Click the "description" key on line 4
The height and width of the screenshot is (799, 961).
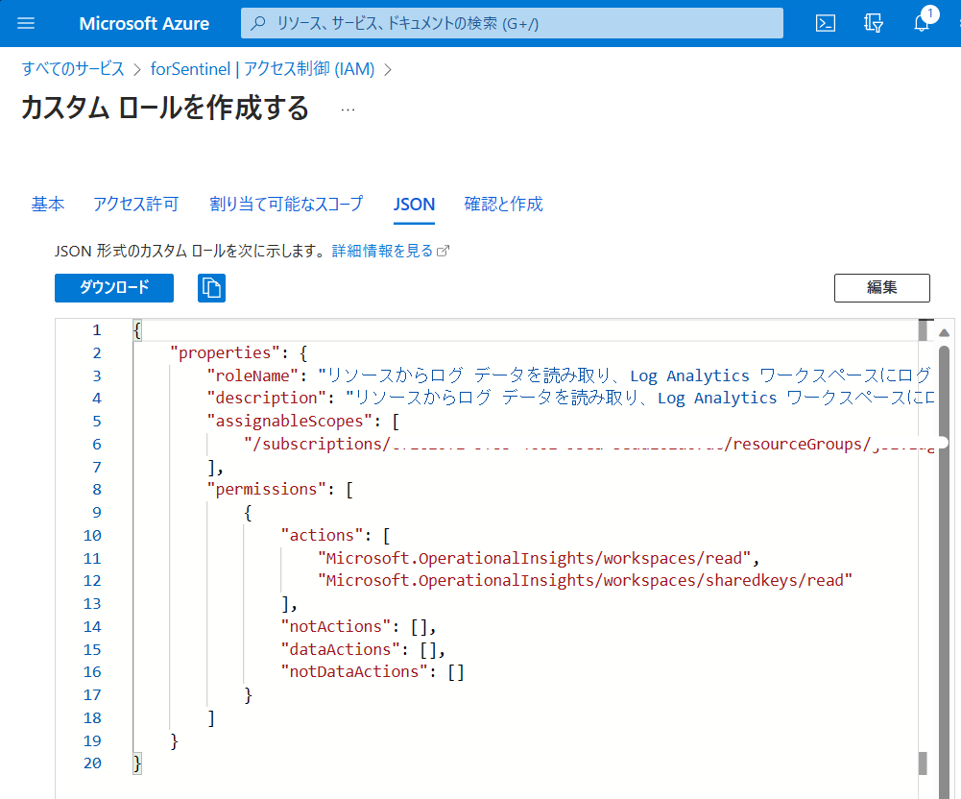(x=266, y=398)
